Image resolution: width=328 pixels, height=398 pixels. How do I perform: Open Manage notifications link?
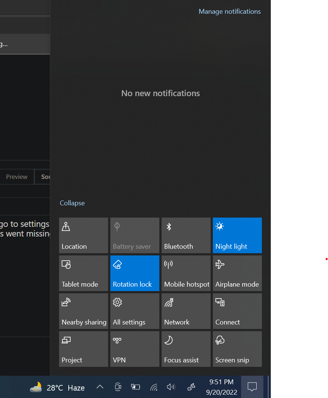230,12
